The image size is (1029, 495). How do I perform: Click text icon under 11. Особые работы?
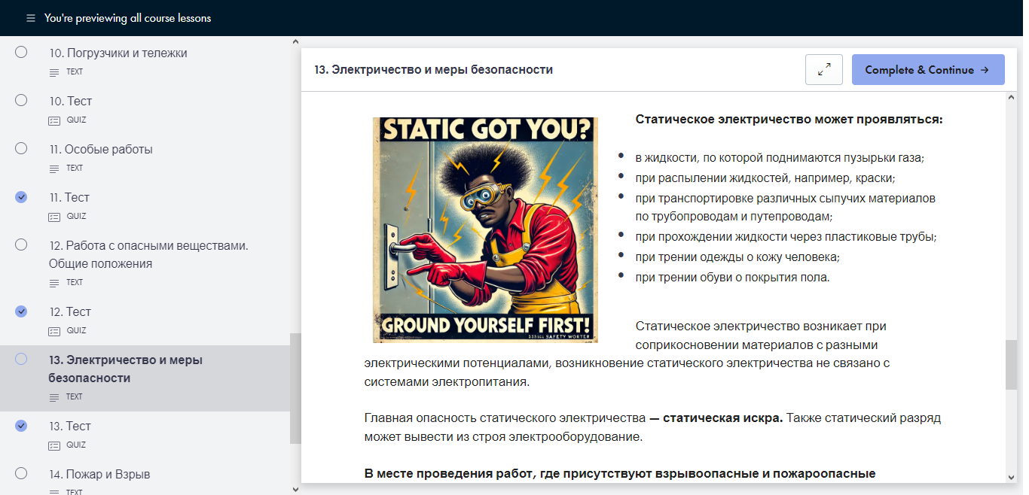click(53, 169)
